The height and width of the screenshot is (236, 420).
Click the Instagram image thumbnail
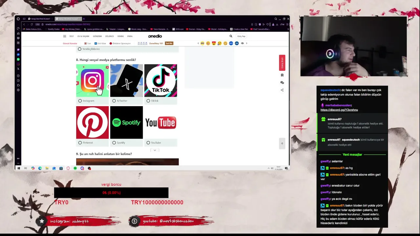click(x=92, y=81)
